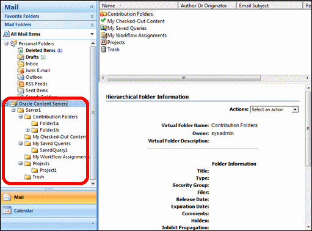Image resolution: width=312 pixels, height=231 pixels.
Task: Click the Calendar icon in navigation pane
Action: point(7,210)
